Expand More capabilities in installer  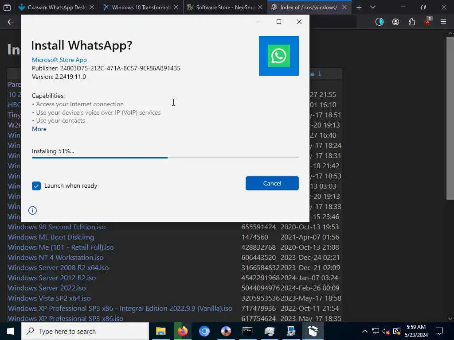[39, 129]
